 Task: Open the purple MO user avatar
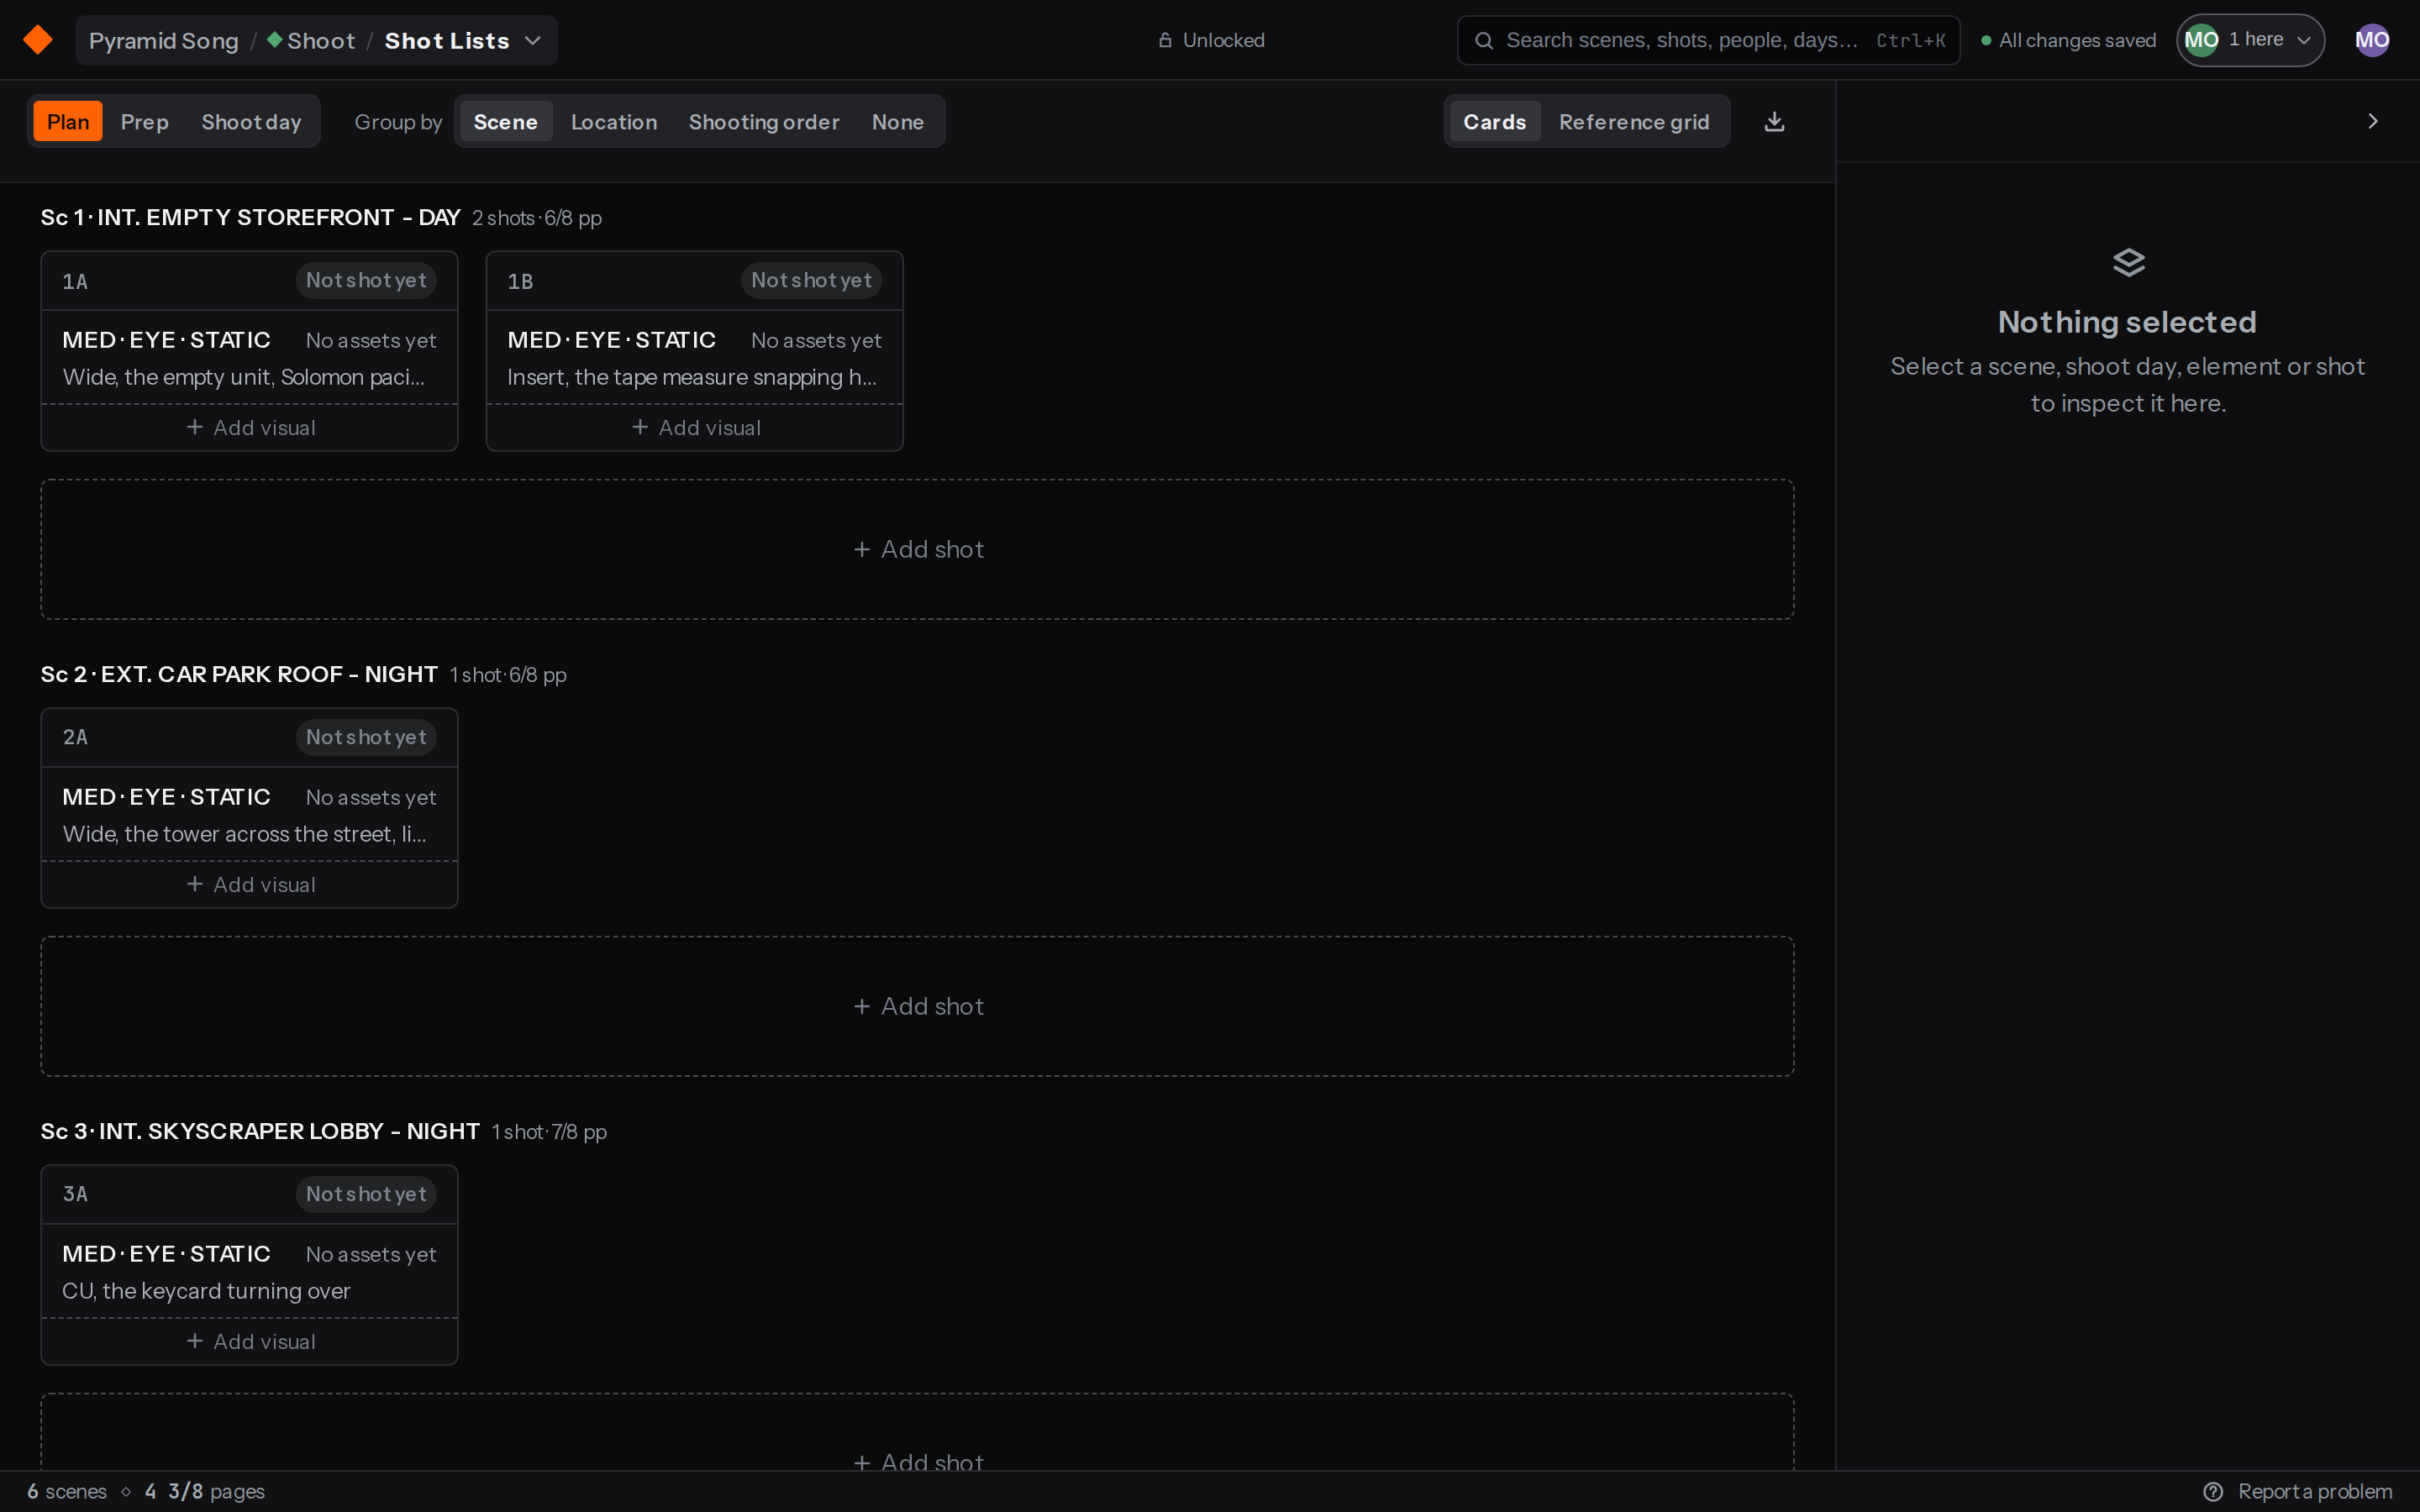pos(2372,40)
